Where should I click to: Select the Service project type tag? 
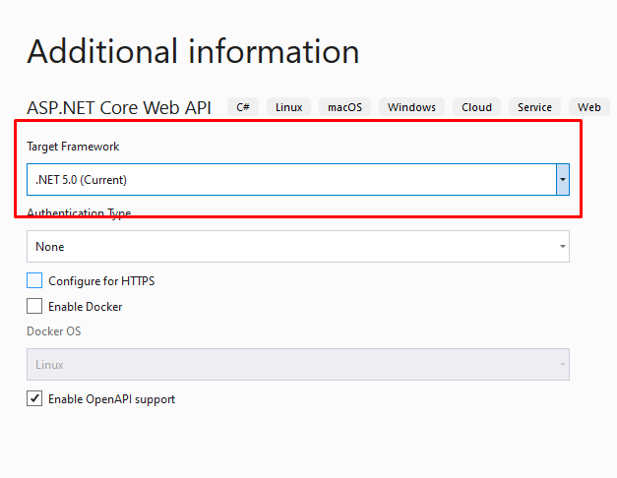(x=534, y=107)
